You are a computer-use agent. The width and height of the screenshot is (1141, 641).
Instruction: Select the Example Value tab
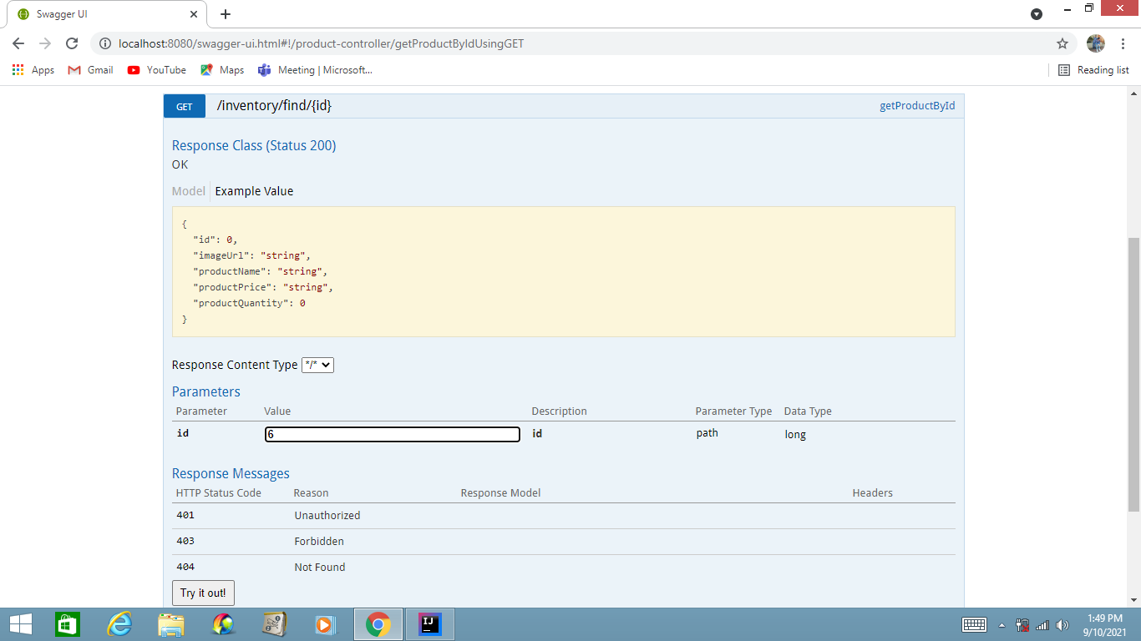coord(254,191)
